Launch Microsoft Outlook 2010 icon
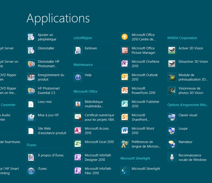 (x=125, y=77)
